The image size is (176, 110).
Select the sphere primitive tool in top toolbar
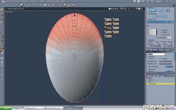(22, 5)
